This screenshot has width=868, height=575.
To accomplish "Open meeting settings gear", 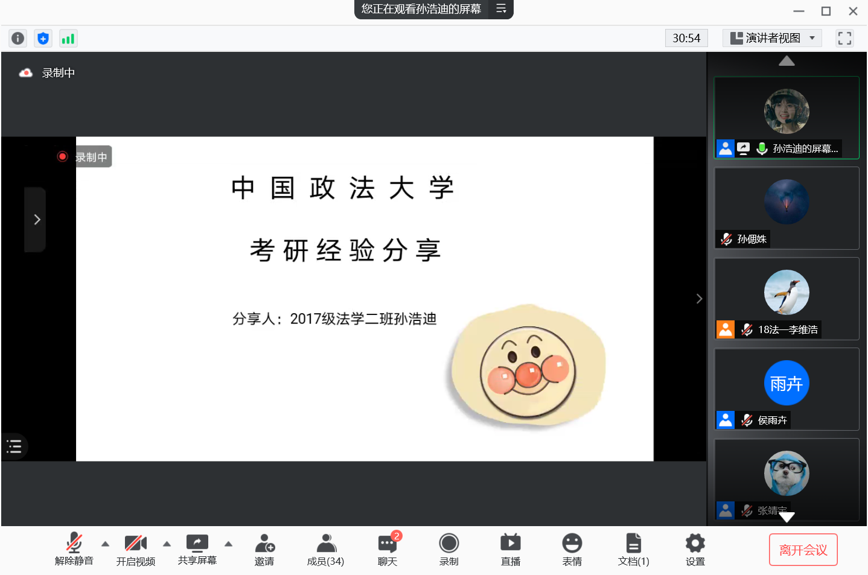I will point(695,549).
